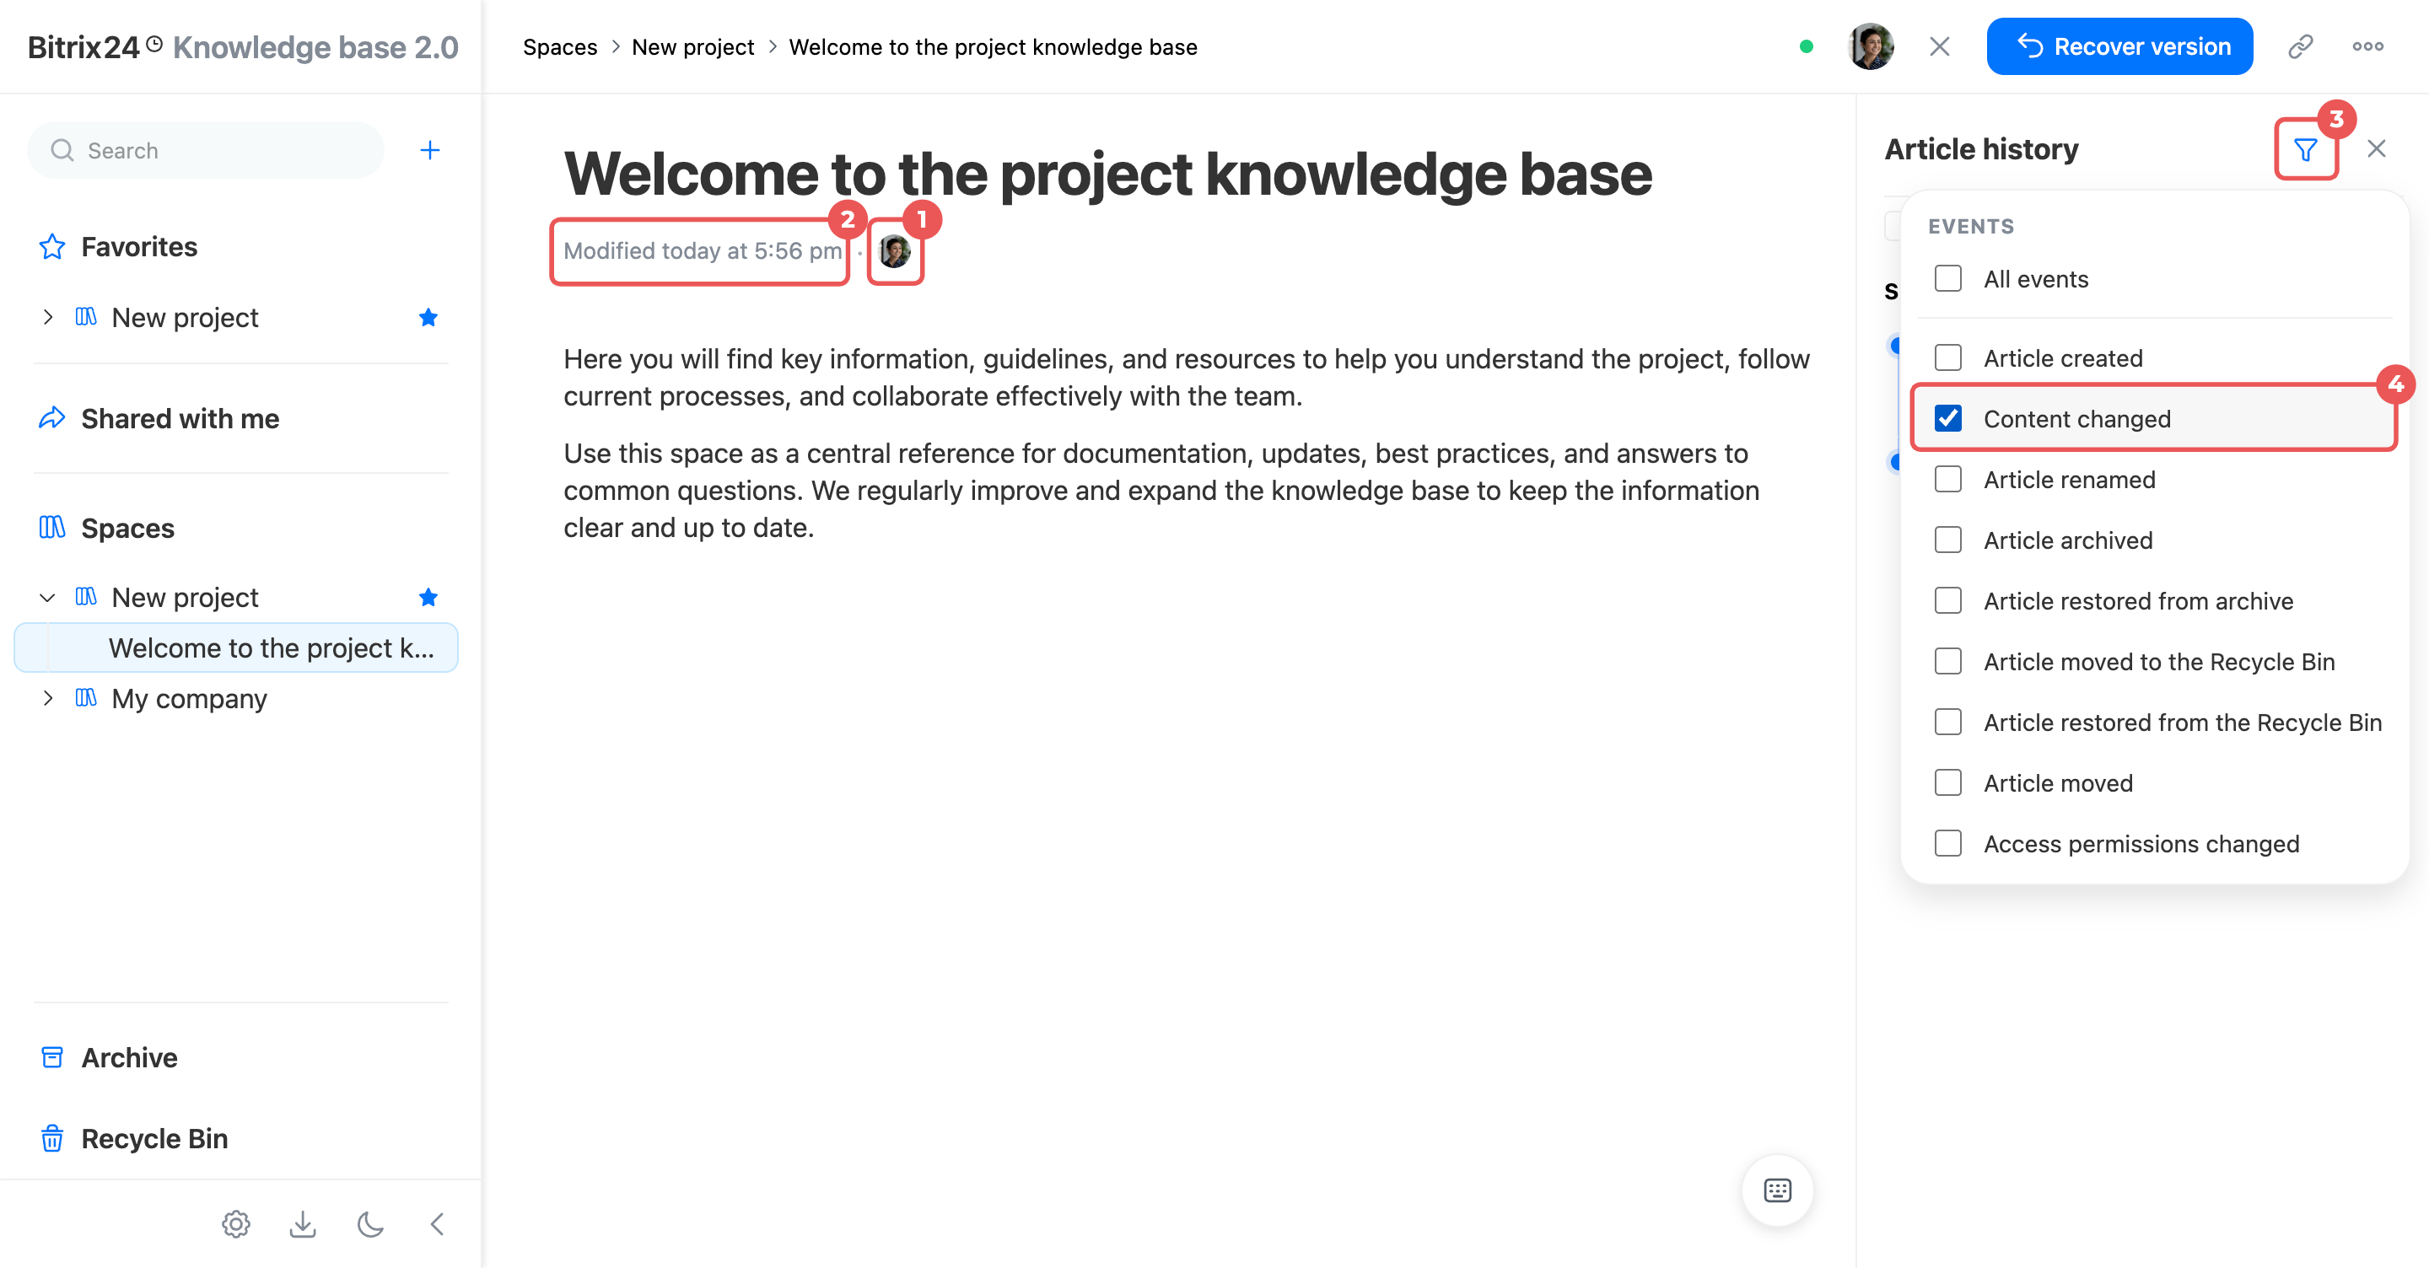Click the download icon in sidebar footer
The image size is (2429, 1268).
pyautogui.click(x=303, y=1223)
